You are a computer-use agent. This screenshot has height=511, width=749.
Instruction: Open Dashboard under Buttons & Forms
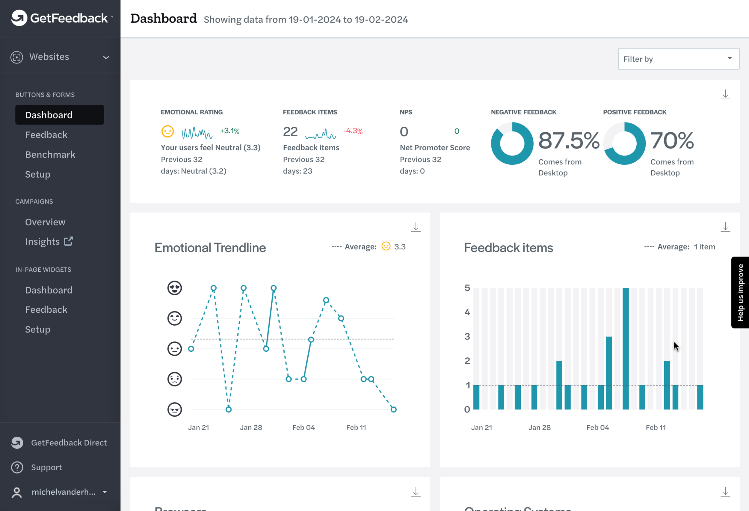pyautogui.click(x=60, y=115)
